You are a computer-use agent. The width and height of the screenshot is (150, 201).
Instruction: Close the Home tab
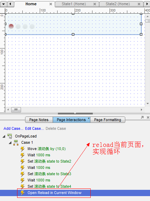coord(51,4)
